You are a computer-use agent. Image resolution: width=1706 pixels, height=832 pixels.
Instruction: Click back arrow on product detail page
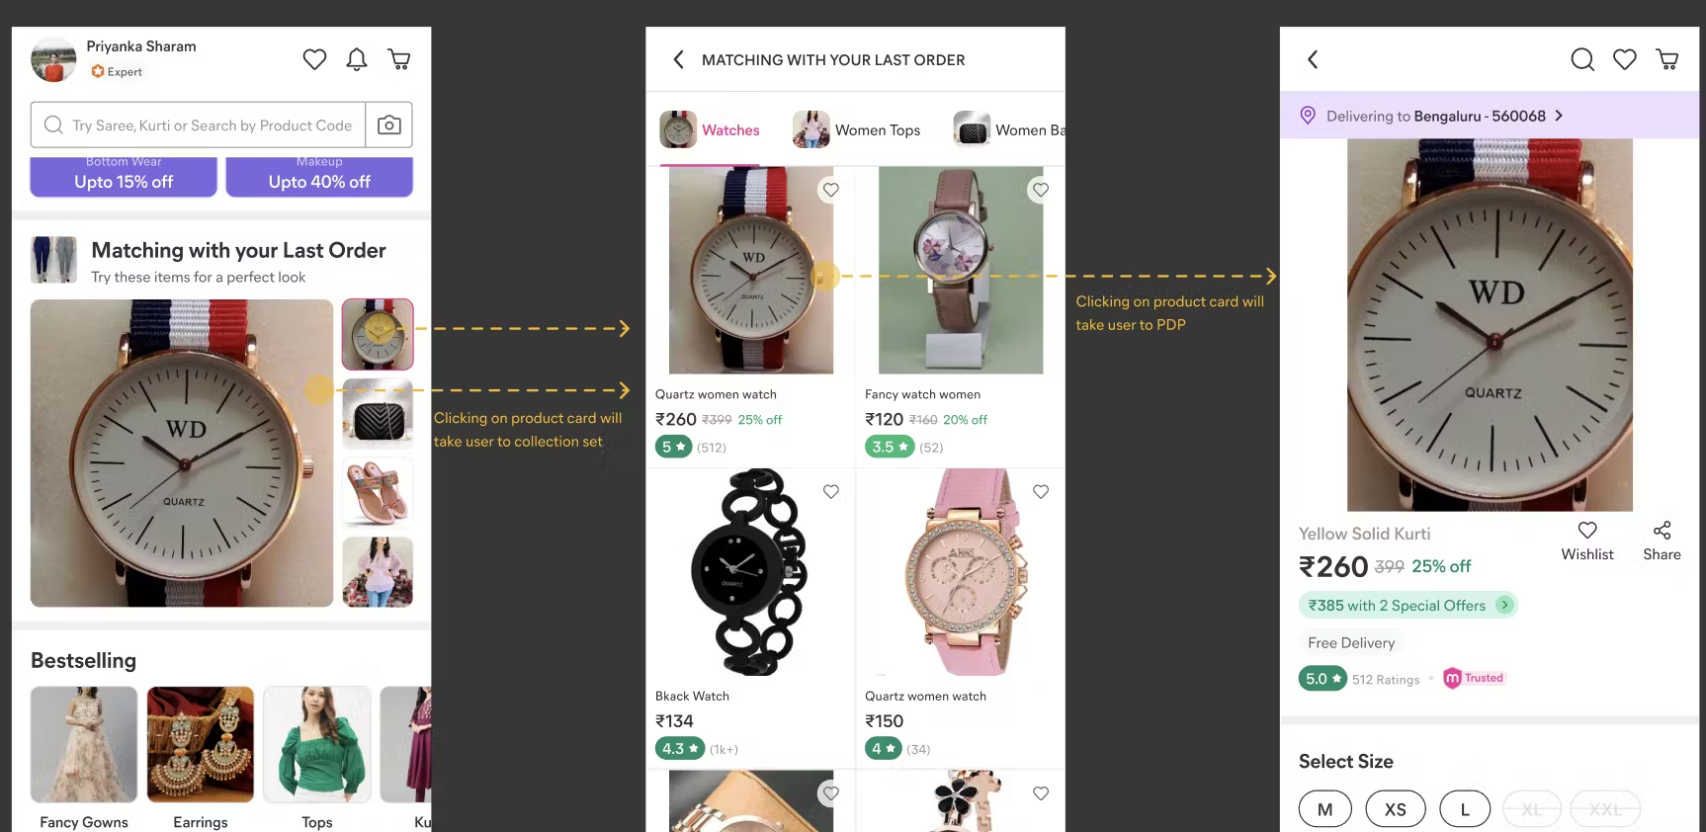(x=1313, y=60)
